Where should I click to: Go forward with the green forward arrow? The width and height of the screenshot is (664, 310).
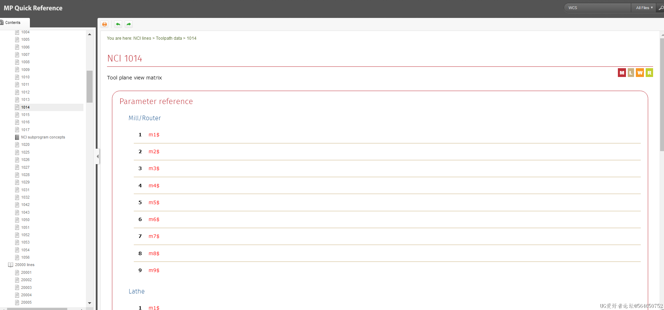[129, 24]
